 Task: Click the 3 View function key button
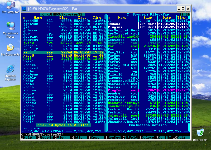click(62, 138)
